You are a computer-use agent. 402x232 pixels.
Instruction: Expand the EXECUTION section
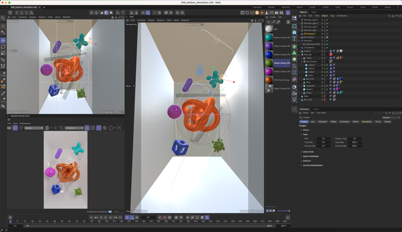pos(301,152)
